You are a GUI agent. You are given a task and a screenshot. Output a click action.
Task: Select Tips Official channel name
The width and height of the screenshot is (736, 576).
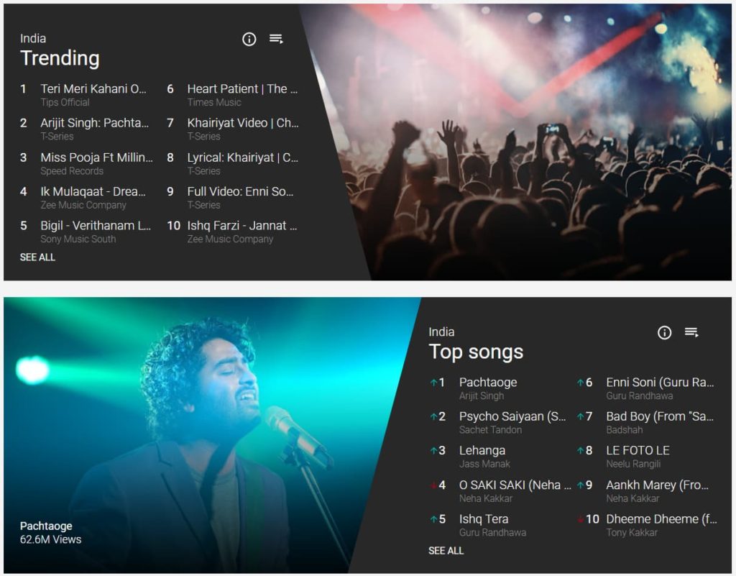click(65, 102)
